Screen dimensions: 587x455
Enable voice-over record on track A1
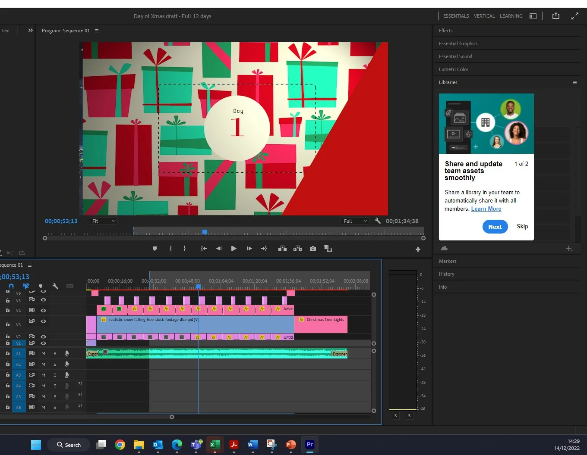click(x=66, y=353)
